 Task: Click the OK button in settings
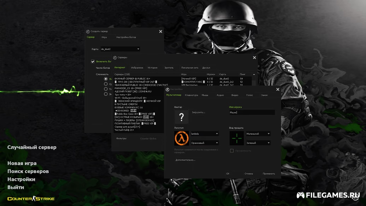click(x=228, y=174)
